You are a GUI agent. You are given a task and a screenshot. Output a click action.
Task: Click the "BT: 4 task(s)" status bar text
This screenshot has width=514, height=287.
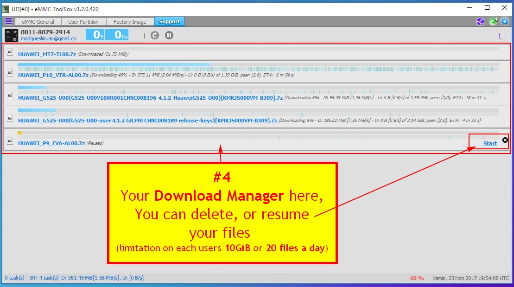coord(44,278)
